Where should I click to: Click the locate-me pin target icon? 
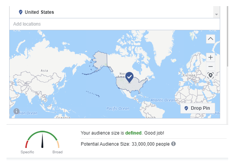point(211,75)
